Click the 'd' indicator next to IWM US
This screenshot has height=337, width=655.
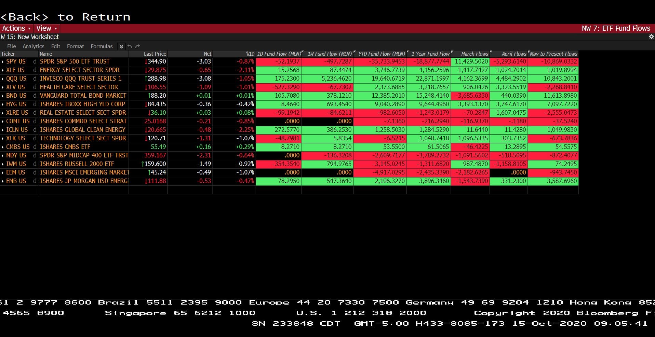click(35, 164)
